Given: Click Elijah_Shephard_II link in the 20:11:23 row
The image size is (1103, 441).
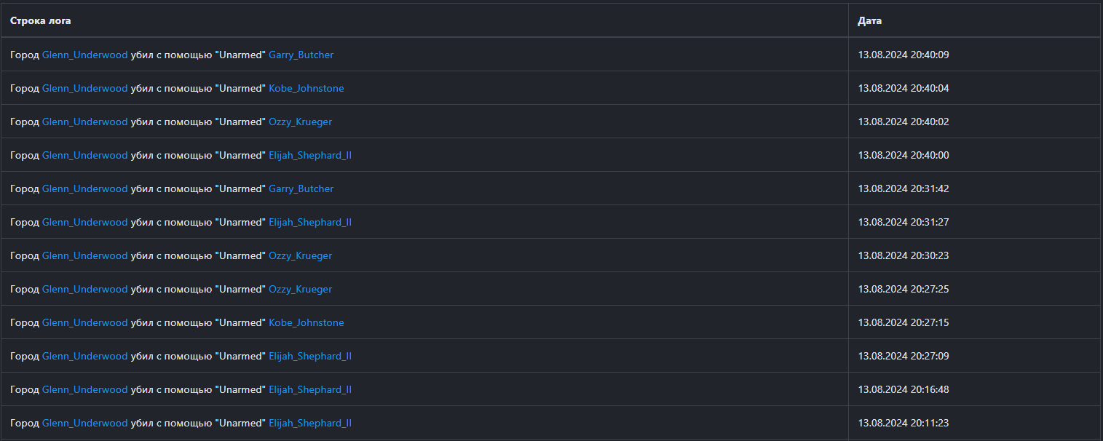Looking at the screenshot, I should click(x=310, y=423).
